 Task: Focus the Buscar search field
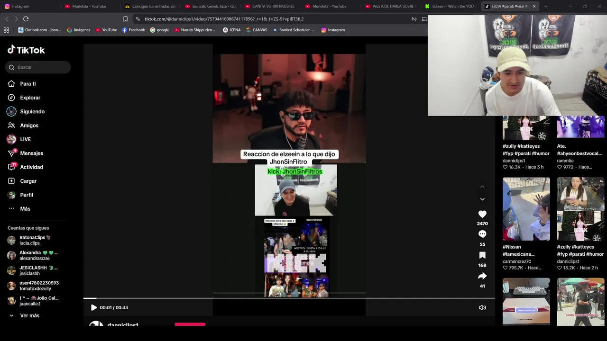pos(38,67)
